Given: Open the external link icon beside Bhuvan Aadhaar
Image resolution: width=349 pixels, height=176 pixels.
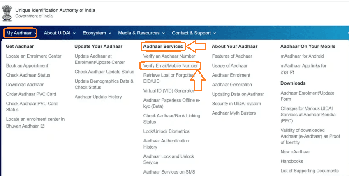Looking at the screenshot, I should (x=42, y=126).
